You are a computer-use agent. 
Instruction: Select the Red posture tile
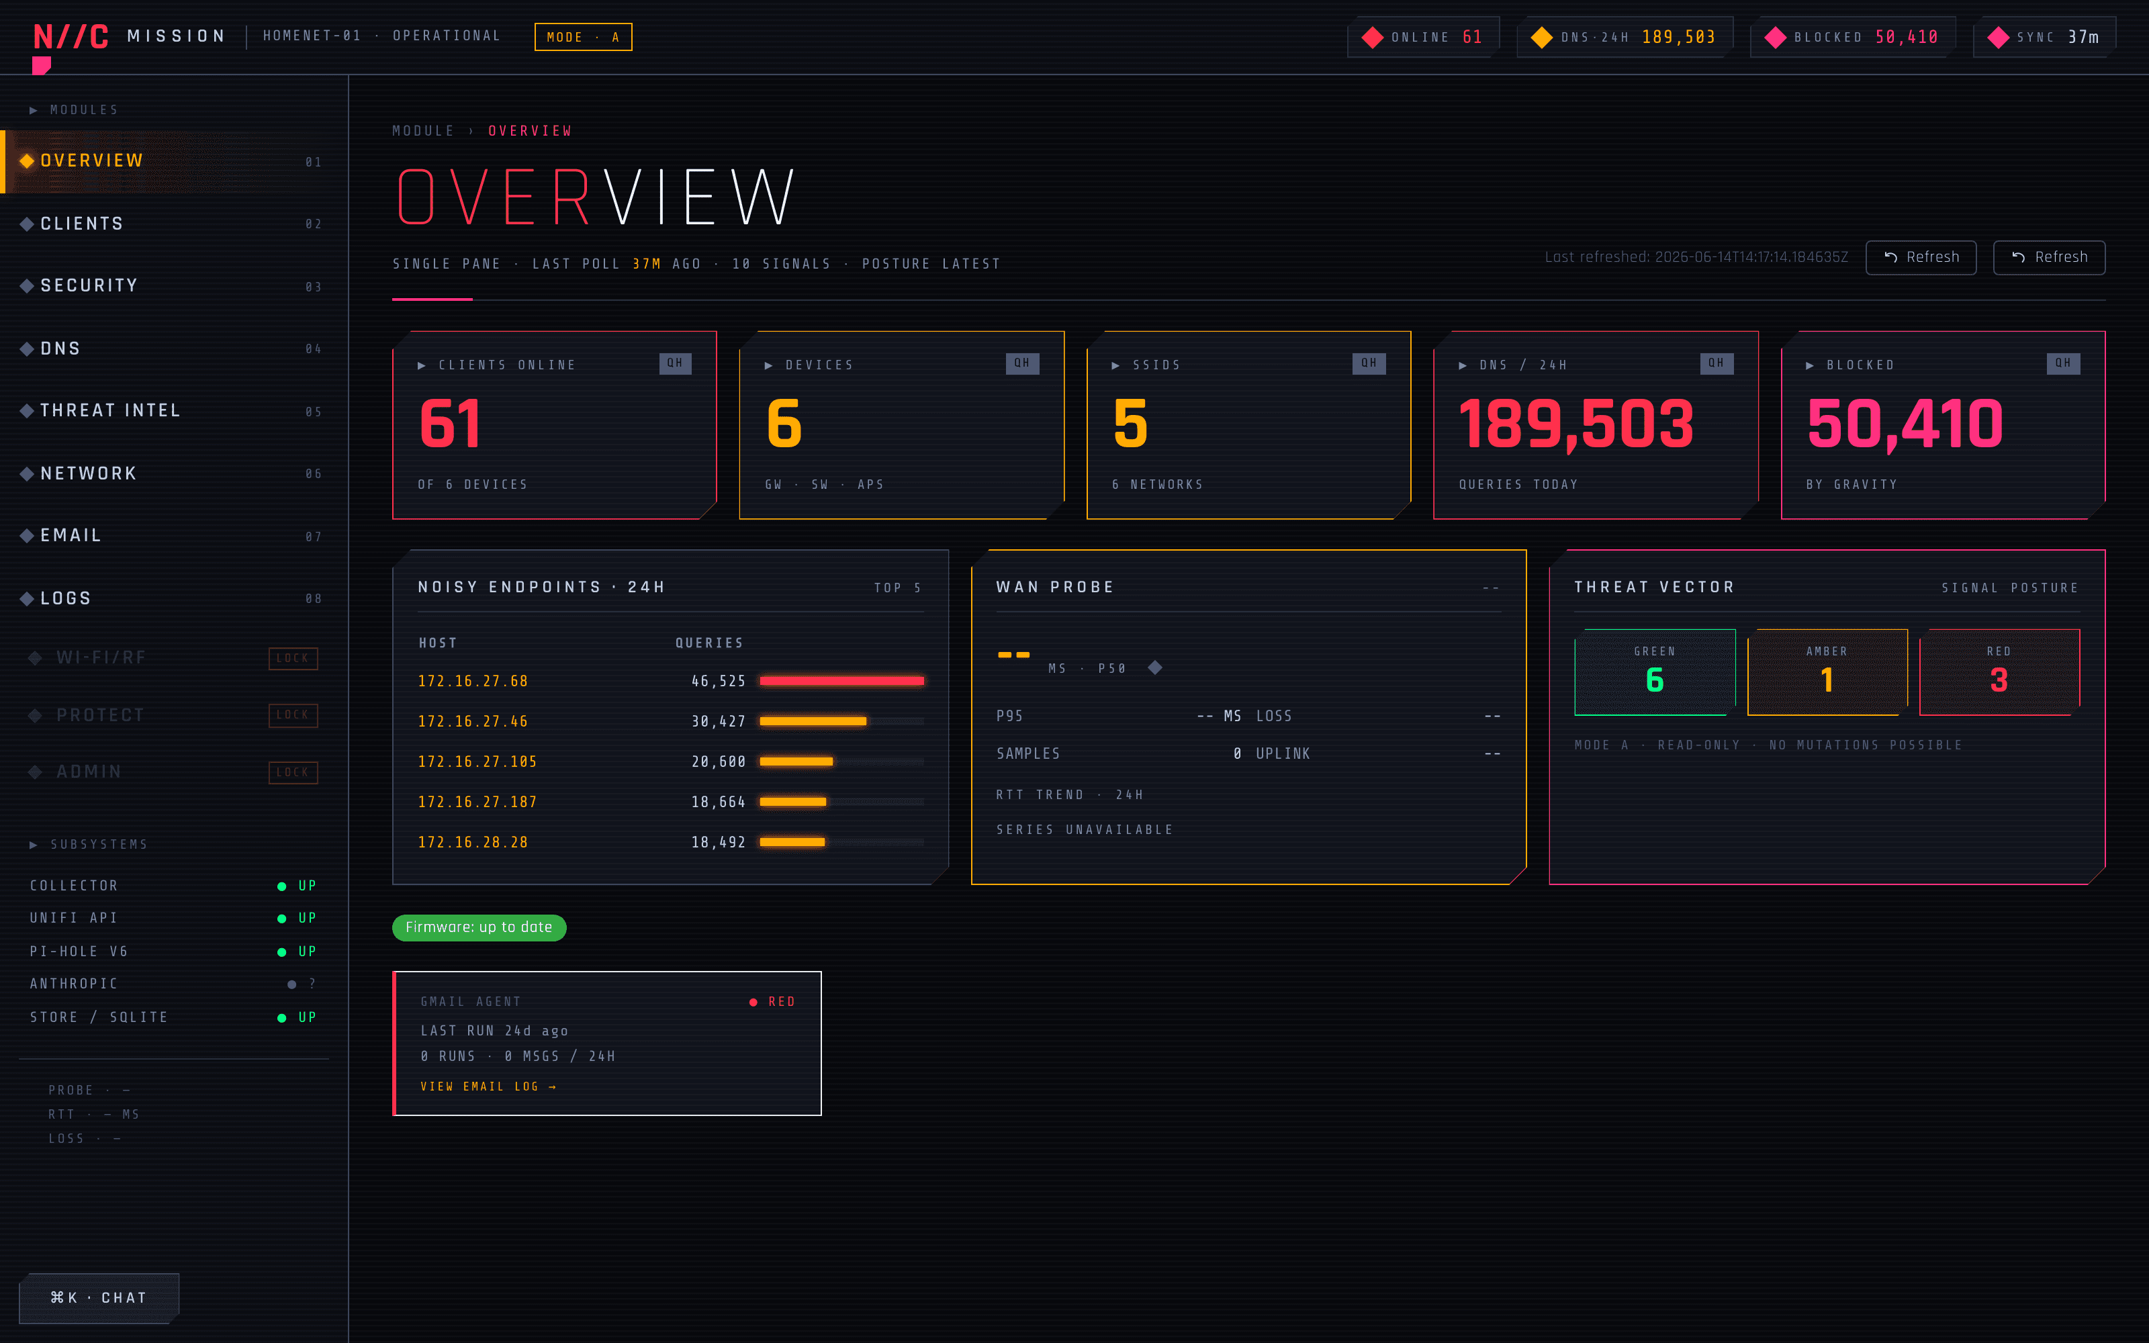click(2000, 672)
